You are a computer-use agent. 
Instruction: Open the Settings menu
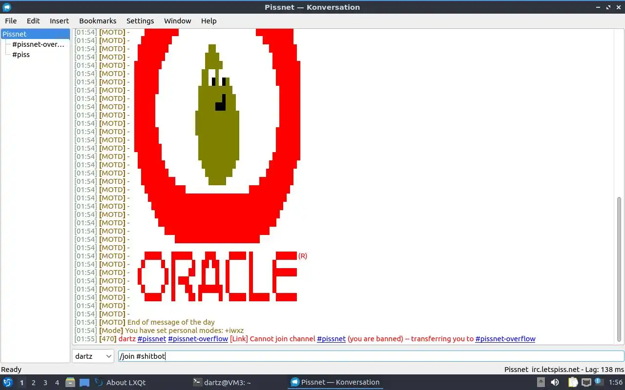point(140,21)
